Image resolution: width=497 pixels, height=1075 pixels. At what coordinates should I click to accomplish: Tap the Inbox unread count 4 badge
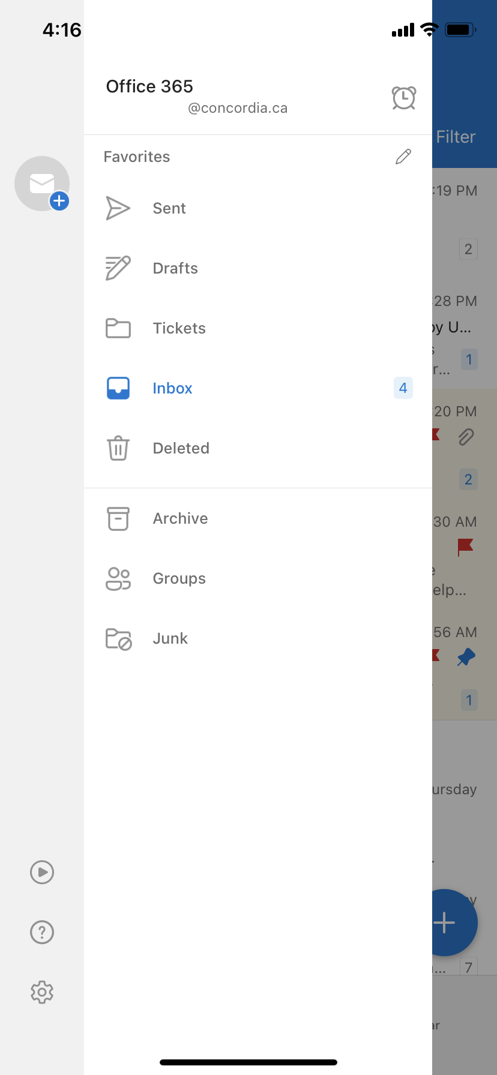click(403, 388)
